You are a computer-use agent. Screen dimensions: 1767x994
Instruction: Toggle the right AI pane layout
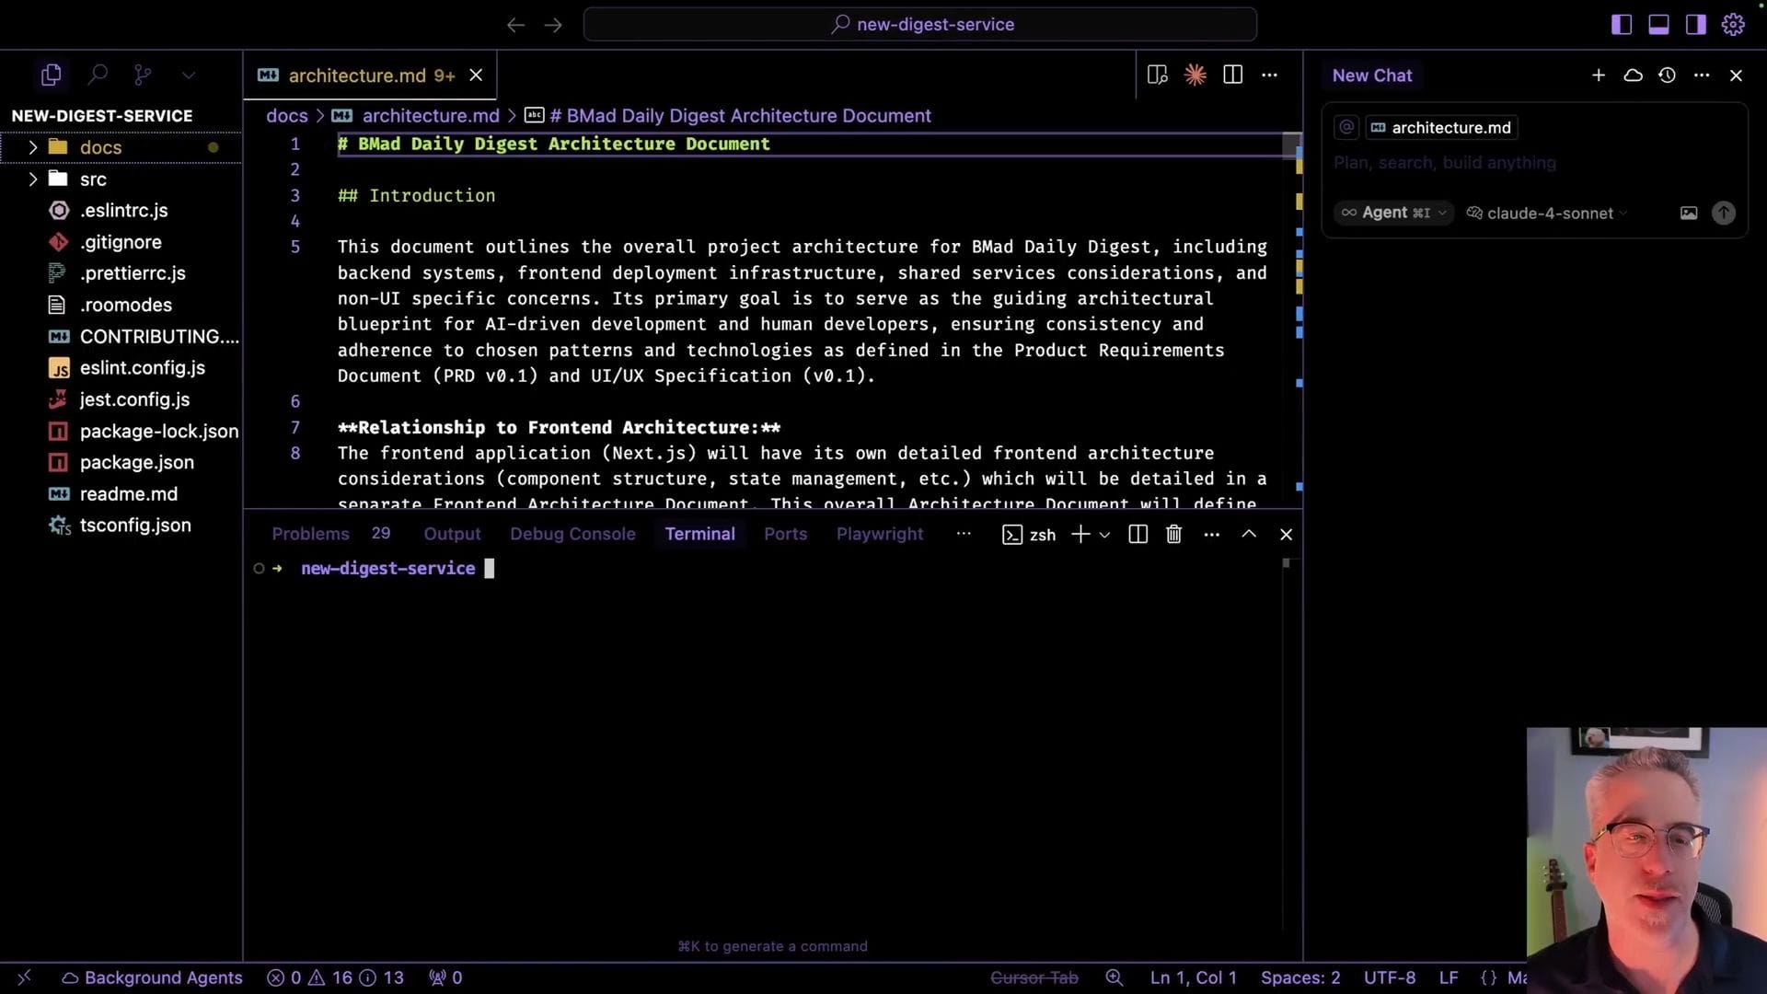click(1695, 25)
